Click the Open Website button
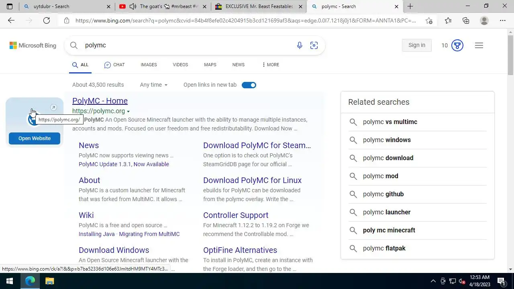The height and width of the screenshot is (289, 514). (x=35, y=138)
